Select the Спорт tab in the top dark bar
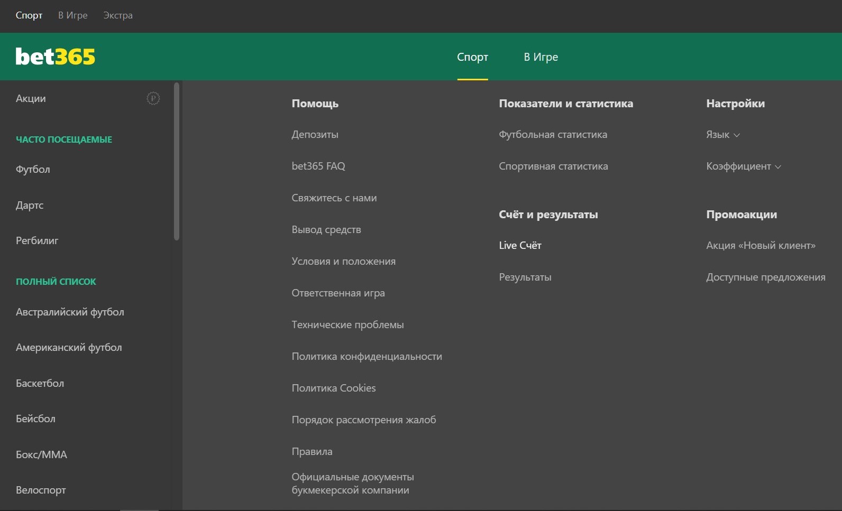 point(29,15)
